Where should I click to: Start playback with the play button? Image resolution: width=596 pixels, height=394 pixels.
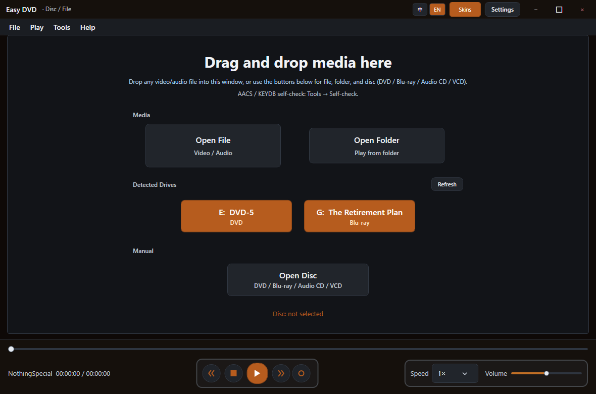(x=257, y=373)
